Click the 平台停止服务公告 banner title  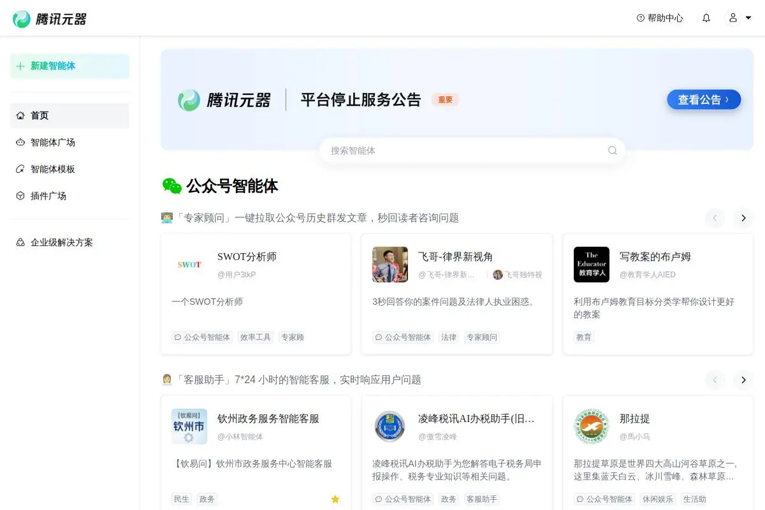pyautogui.click(x=361, y=99)
